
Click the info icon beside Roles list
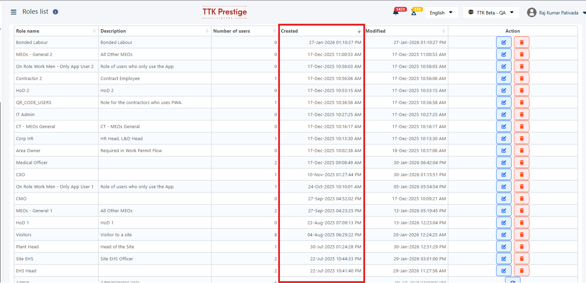55,12
